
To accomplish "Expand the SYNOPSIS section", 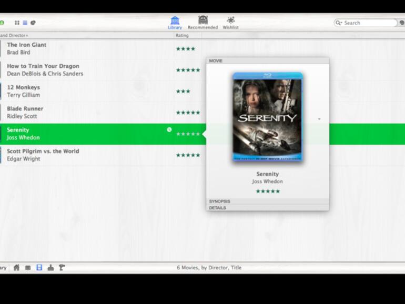I will 268,201.
